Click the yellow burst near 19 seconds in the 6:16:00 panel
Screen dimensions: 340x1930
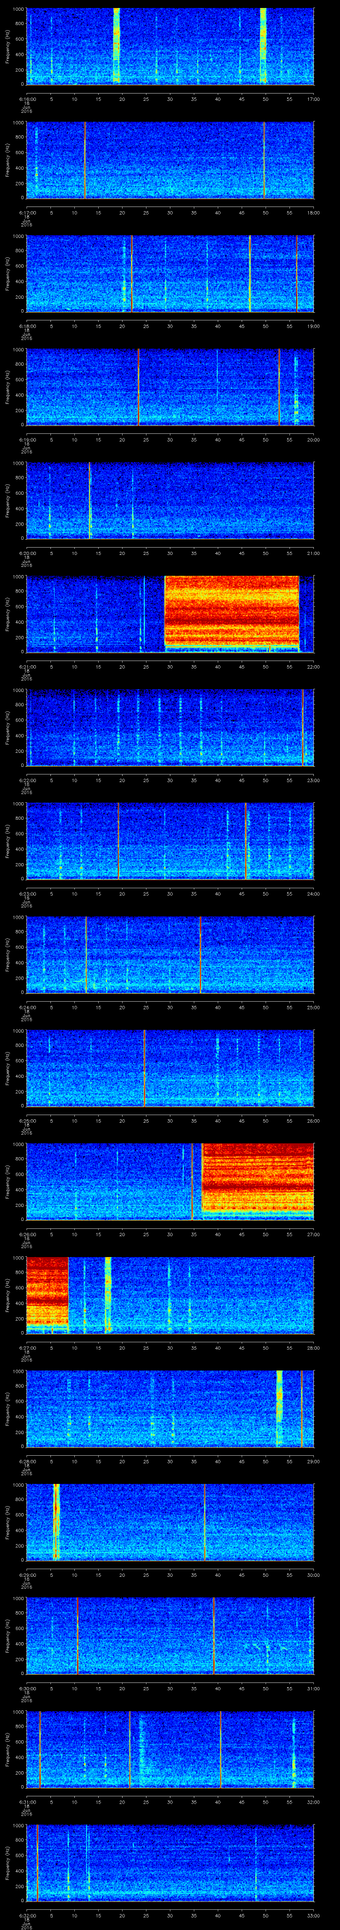[x=117, y=45]
